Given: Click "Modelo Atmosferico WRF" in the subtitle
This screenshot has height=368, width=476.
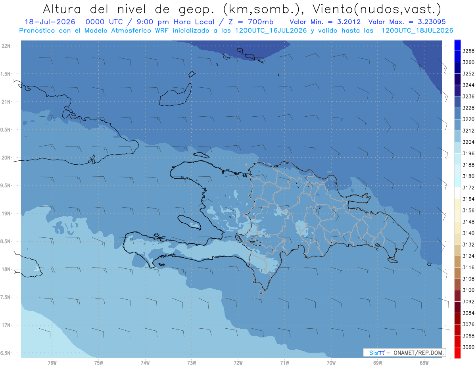Looking at the screenshot, I should coord(126,31).
